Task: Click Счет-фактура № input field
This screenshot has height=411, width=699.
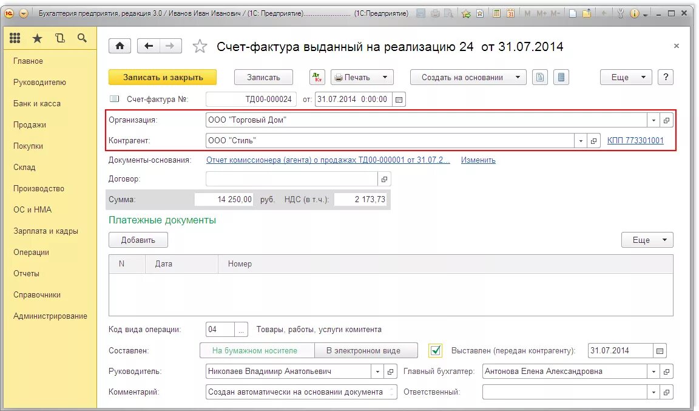Action: pyautogui.click(x=251, y=99)
